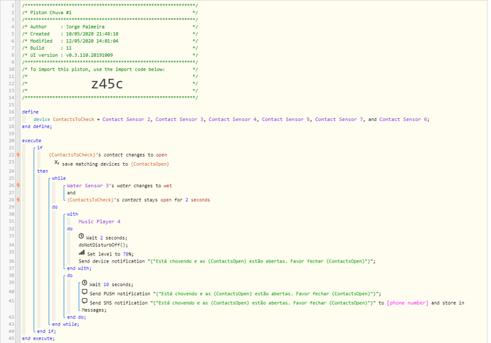Click the Send device notification statement
Viewport: 491px width, 343px height.
227,261
